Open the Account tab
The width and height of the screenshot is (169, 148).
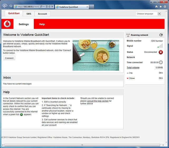click(x=42, y=14)
